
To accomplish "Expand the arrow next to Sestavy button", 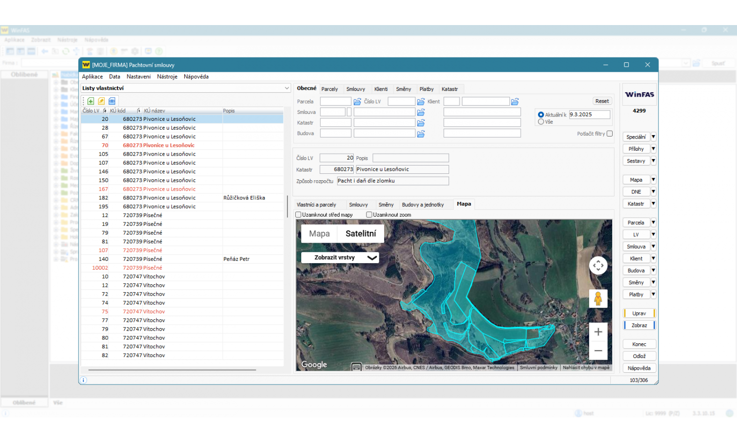I will point(653,161).
